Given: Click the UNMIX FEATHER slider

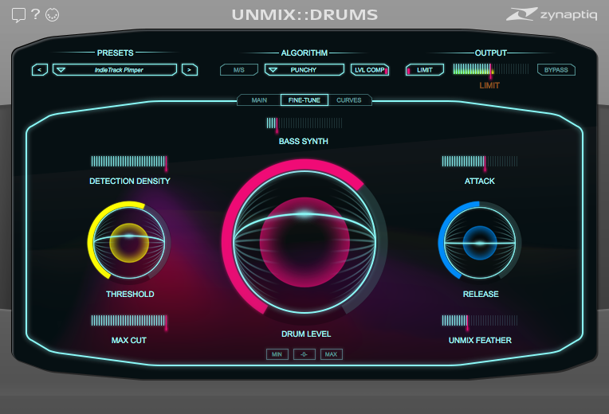Looking at the screenshot, I should pyautogui.click(x=480, y=321).
